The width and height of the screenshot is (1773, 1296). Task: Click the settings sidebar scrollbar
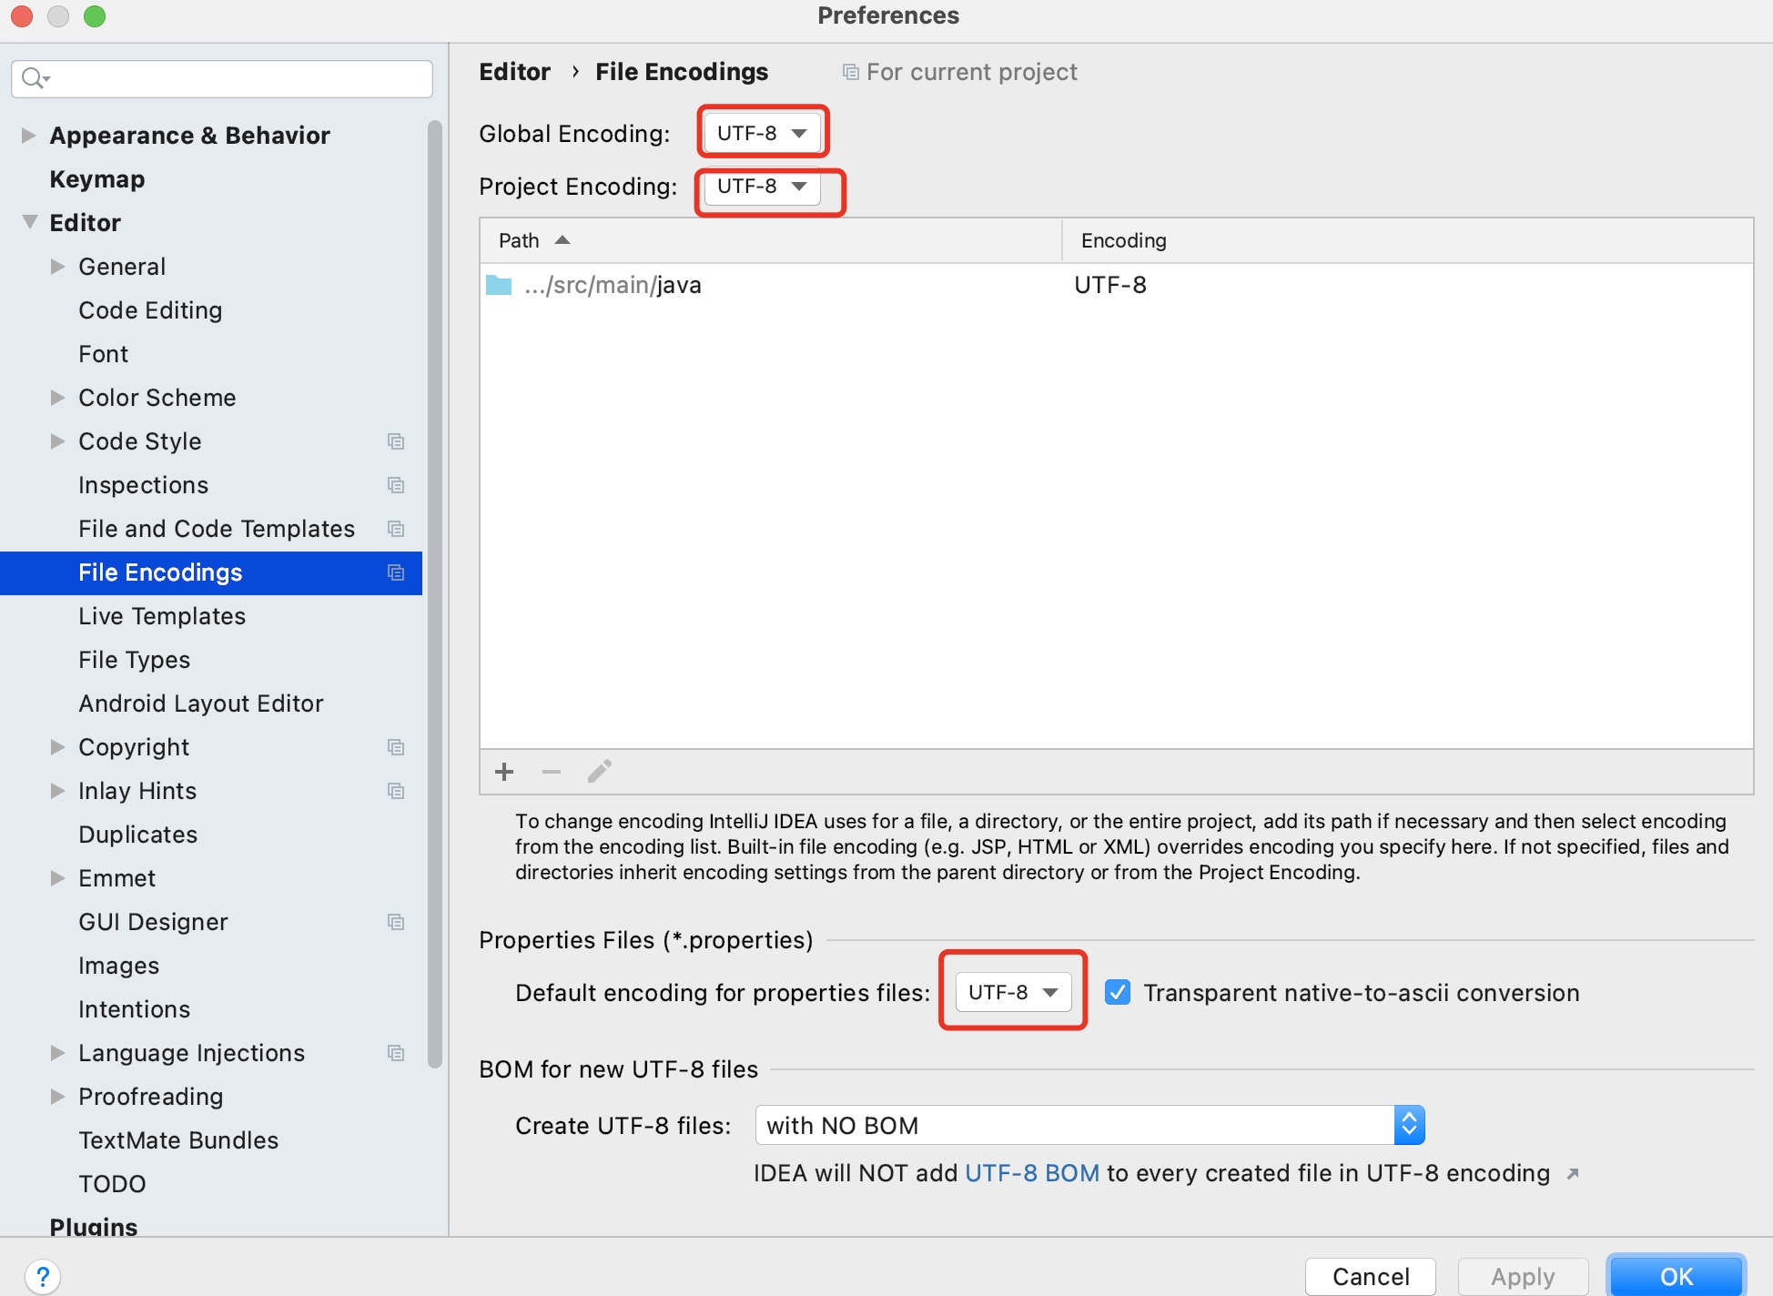[435, 592]
